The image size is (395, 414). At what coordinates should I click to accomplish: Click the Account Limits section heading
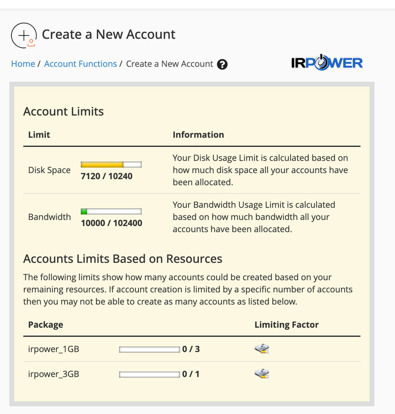coord(63,111)
